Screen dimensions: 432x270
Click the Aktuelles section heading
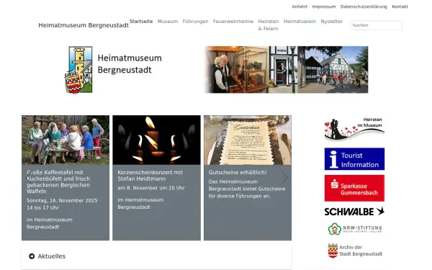coord(52,256)
